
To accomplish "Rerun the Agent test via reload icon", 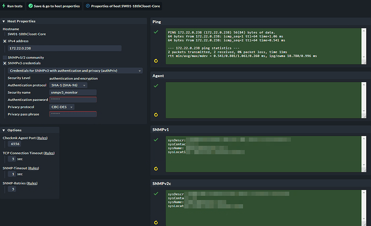I will [156, 114].
